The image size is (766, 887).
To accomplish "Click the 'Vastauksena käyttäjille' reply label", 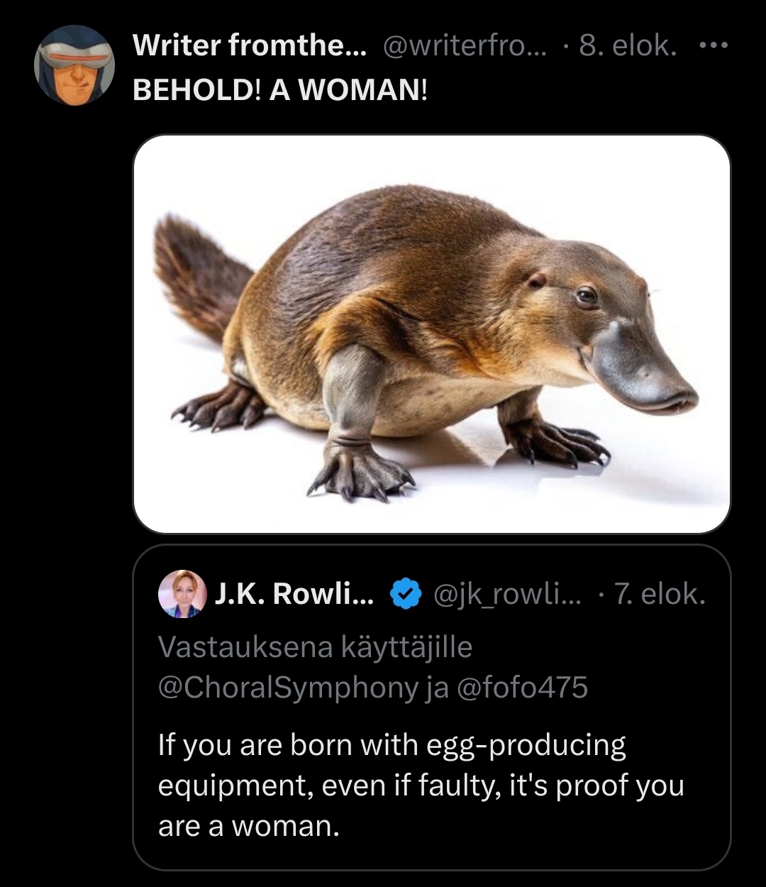I will coord(315,646).
